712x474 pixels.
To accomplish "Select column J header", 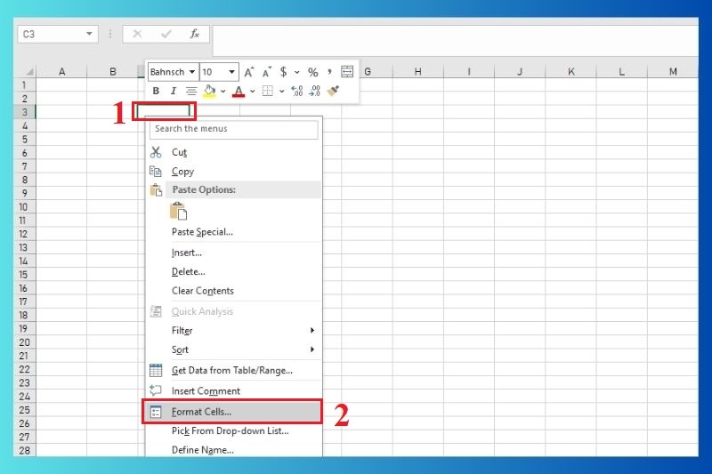I will (520, 71).
